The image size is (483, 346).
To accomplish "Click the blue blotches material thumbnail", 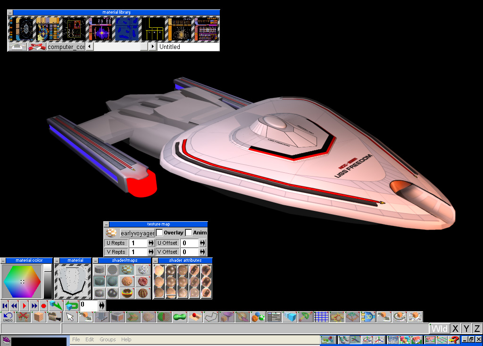I will (x=127, y=29).
